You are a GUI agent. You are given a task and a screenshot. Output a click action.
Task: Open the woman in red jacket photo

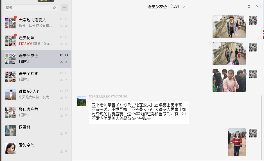(237, 142)
